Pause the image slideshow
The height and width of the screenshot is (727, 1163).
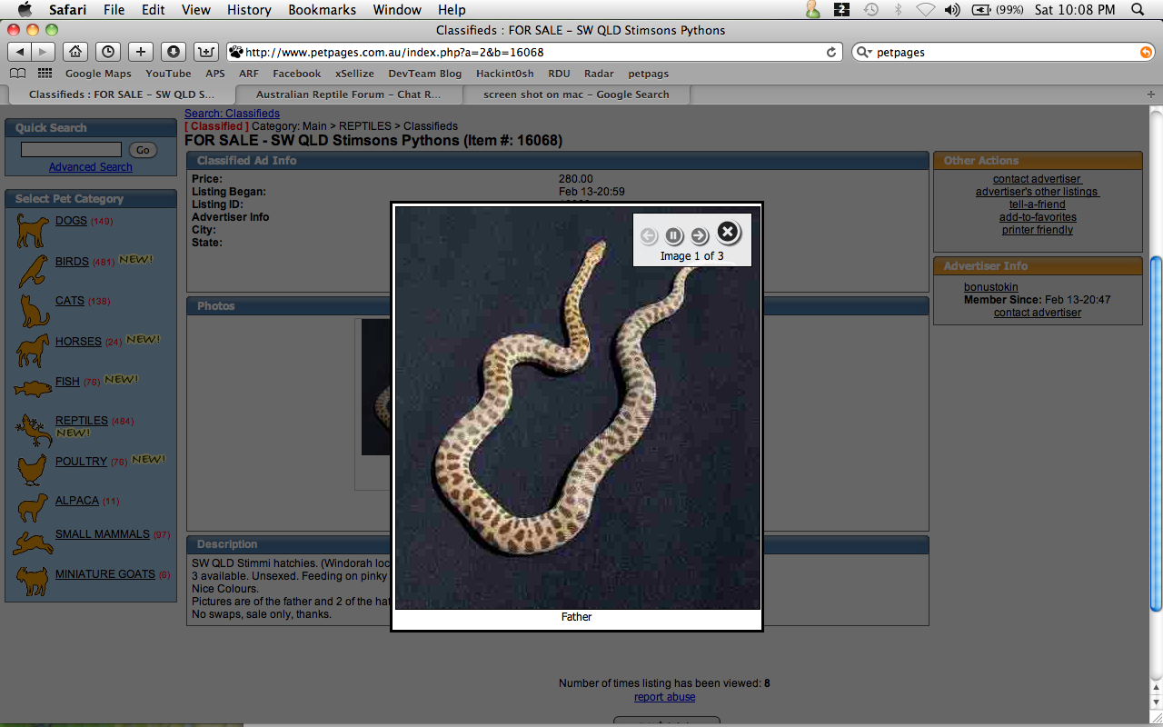[673, 236]
